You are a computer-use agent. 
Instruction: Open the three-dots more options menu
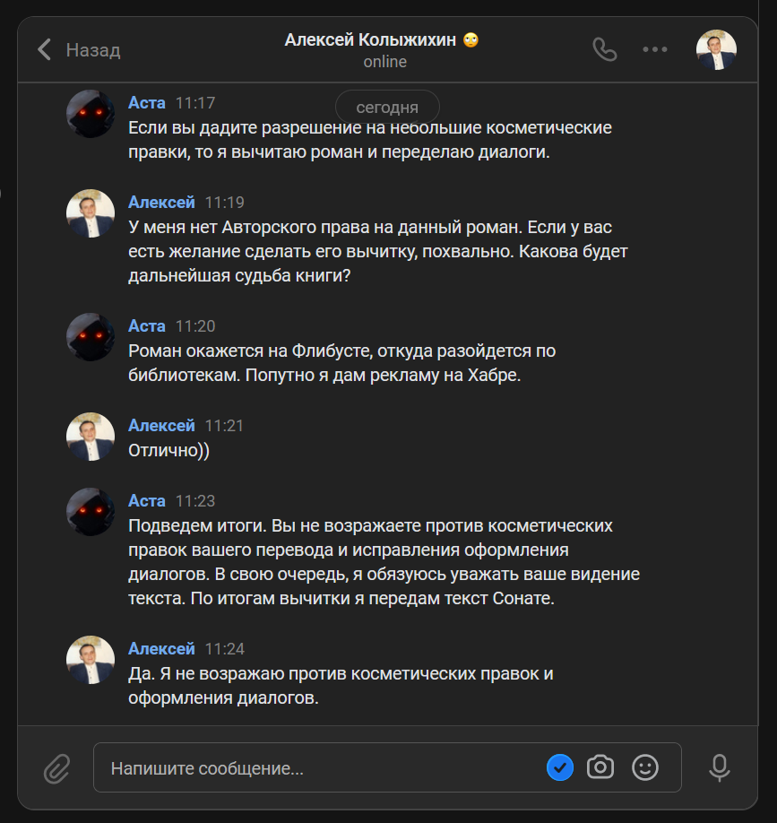655,49
